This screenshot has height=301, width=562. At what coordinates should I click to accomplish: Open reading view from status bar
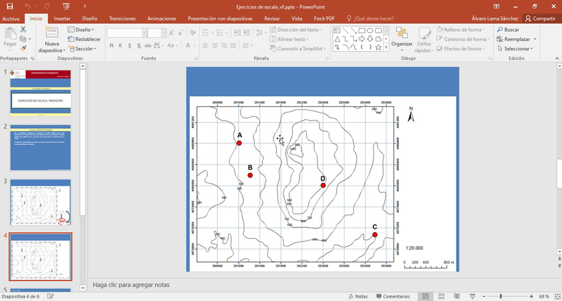[455, 296]
